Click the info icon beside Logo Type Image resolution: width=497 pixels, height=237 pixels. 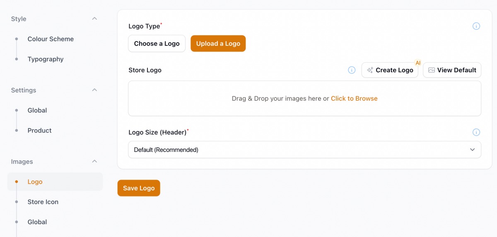pyautogui.click(x=476, y=26)
